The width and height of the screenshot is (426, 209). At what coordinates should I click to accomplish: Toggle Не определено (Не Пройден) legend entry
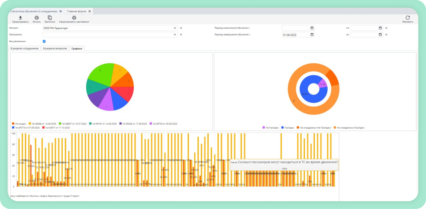point(314,128)
